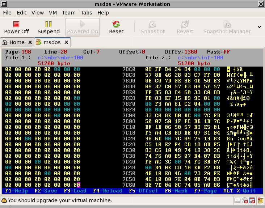Click the hex address 7C28
Viewport: 265px width, 208px height.
129,145
